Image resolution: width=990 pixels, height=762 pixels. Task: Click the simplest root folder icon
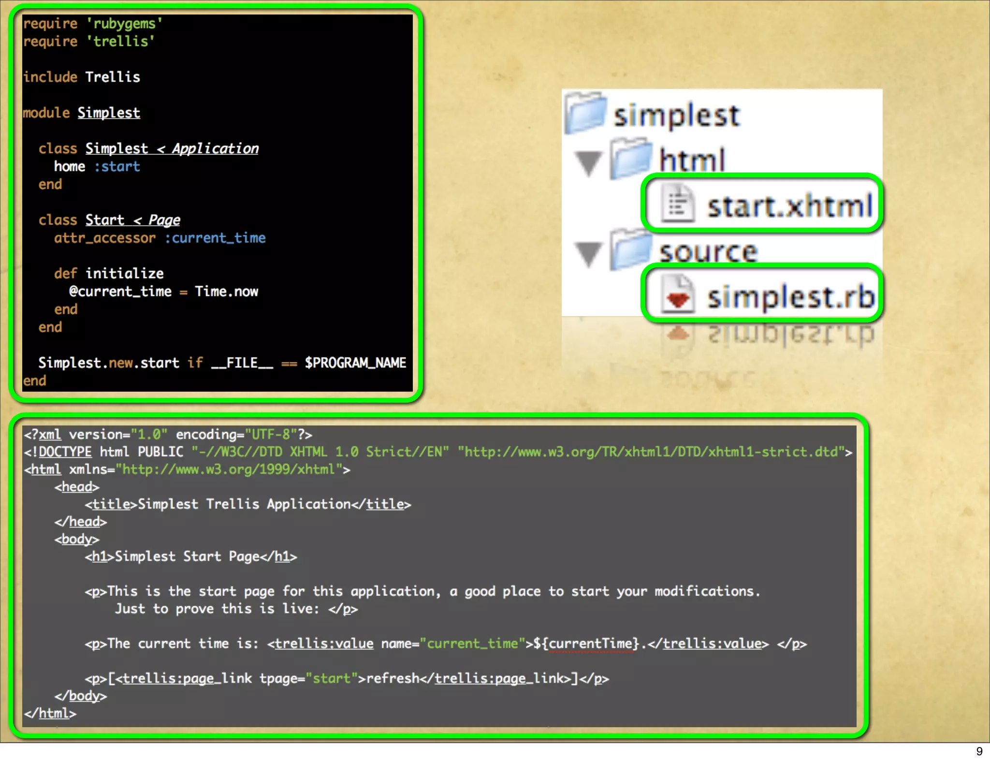pyautogui.click(x=585, y=113)
